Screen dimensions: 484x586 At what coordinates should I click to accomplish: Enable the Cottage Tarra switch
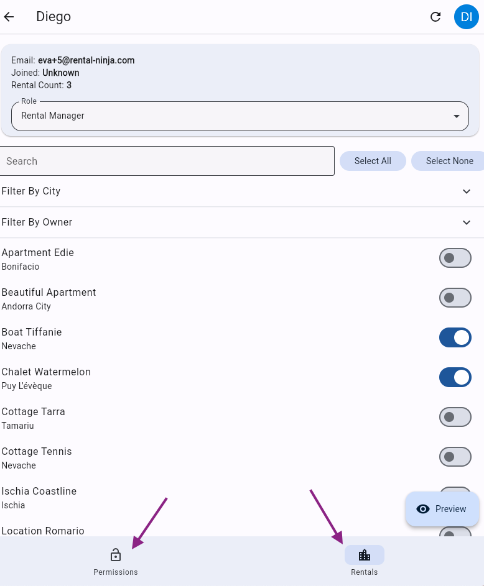pyautogui.click(x=455, y=417)
